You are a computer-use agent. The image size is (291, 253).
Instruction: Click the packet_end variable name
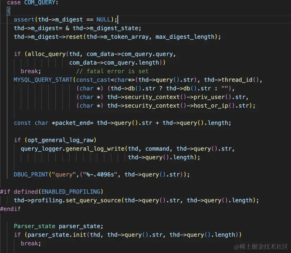coord(72,123)
